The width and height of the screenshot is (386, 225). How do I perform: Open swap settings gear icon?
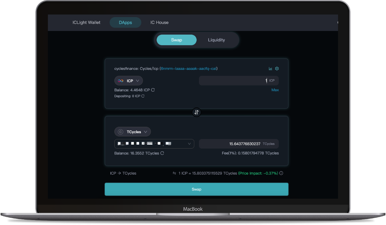[277, 69]
